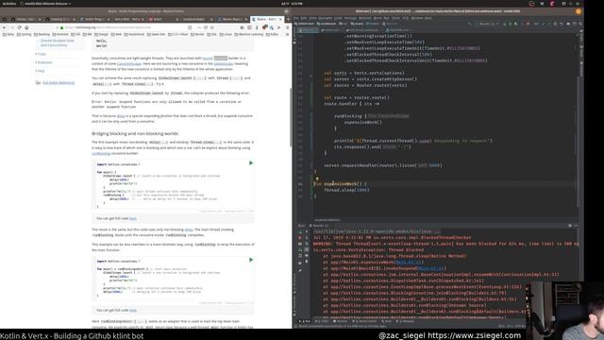The image size is (604, 340).
Task: Go back in Firefox browser
Action: coord(4,27)
